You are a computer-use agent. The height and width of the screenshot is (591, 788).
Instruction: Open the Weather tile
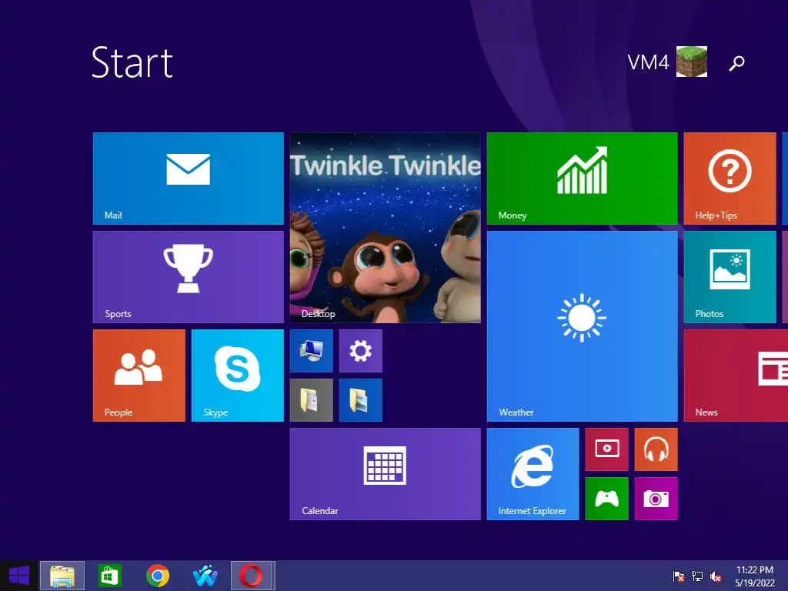coord(583,326)
